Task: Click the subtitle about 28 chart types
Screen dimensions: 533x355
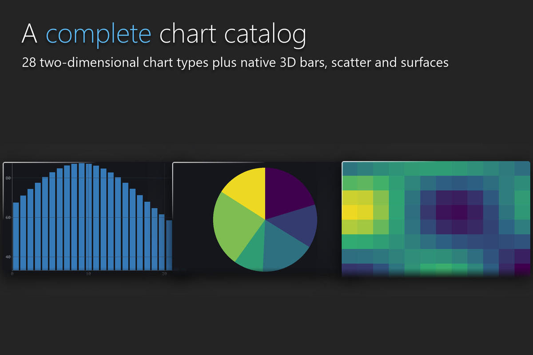Action: [x=235, y=63]
